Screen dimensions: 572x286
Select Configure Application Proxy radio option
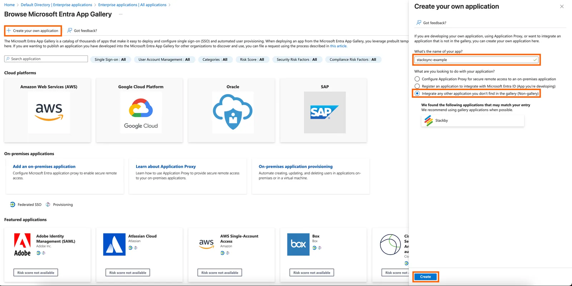coord(417,79)
